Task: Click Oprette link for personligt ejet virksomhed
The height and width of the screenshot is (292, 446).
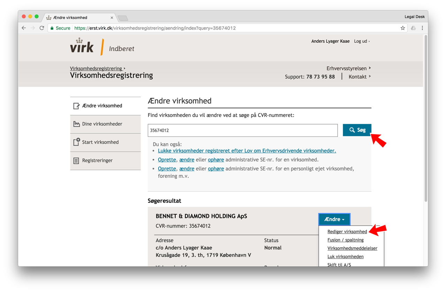Action: point(167,168)
